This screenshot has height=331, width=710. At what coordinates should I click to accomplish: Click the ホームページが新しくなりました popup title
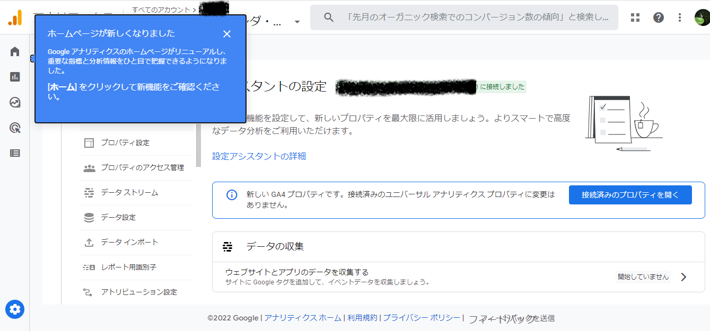coord(111,34)
